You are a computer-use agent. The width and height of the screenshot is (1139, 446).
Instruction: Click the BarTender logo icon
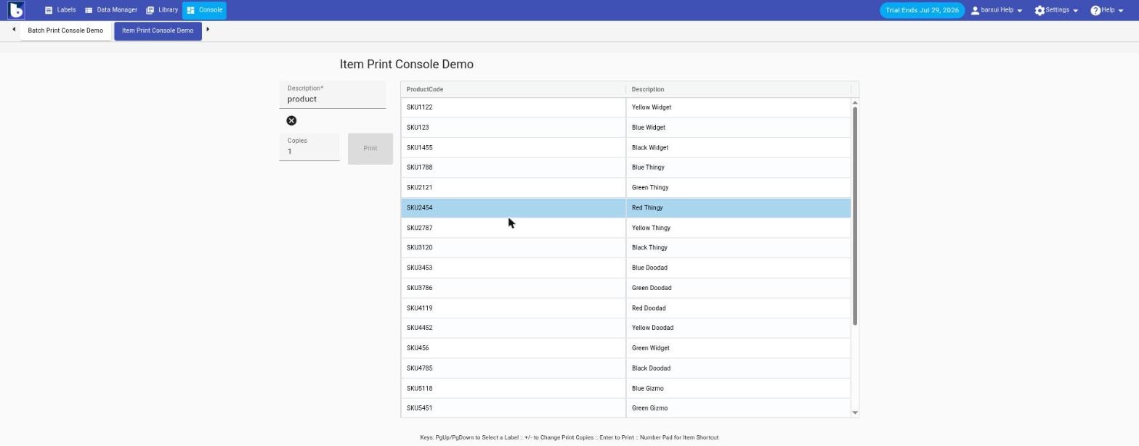point(16,10)
